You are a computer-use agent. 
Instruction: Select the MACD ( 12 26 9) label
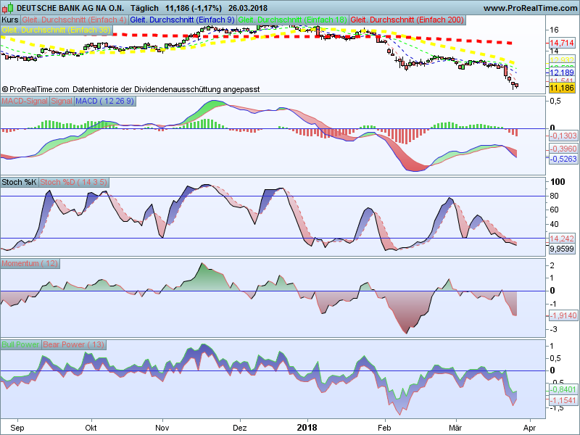(x=104, y=101)
